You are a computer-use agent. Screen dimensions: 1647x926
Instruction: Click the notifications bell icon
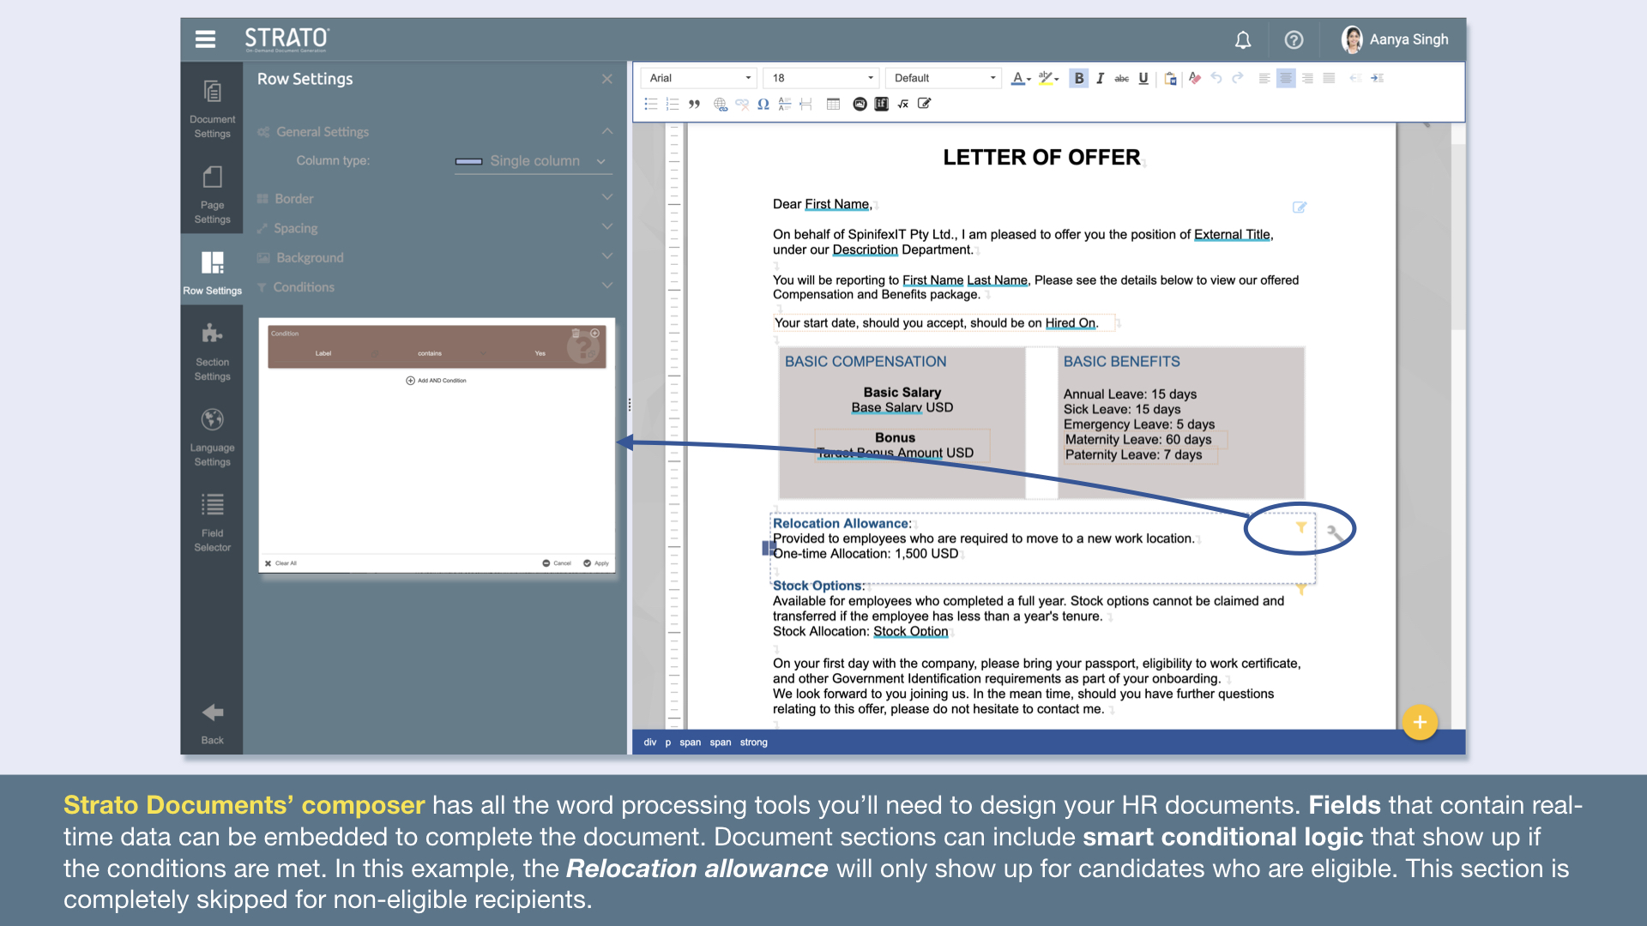(1242, 40)
